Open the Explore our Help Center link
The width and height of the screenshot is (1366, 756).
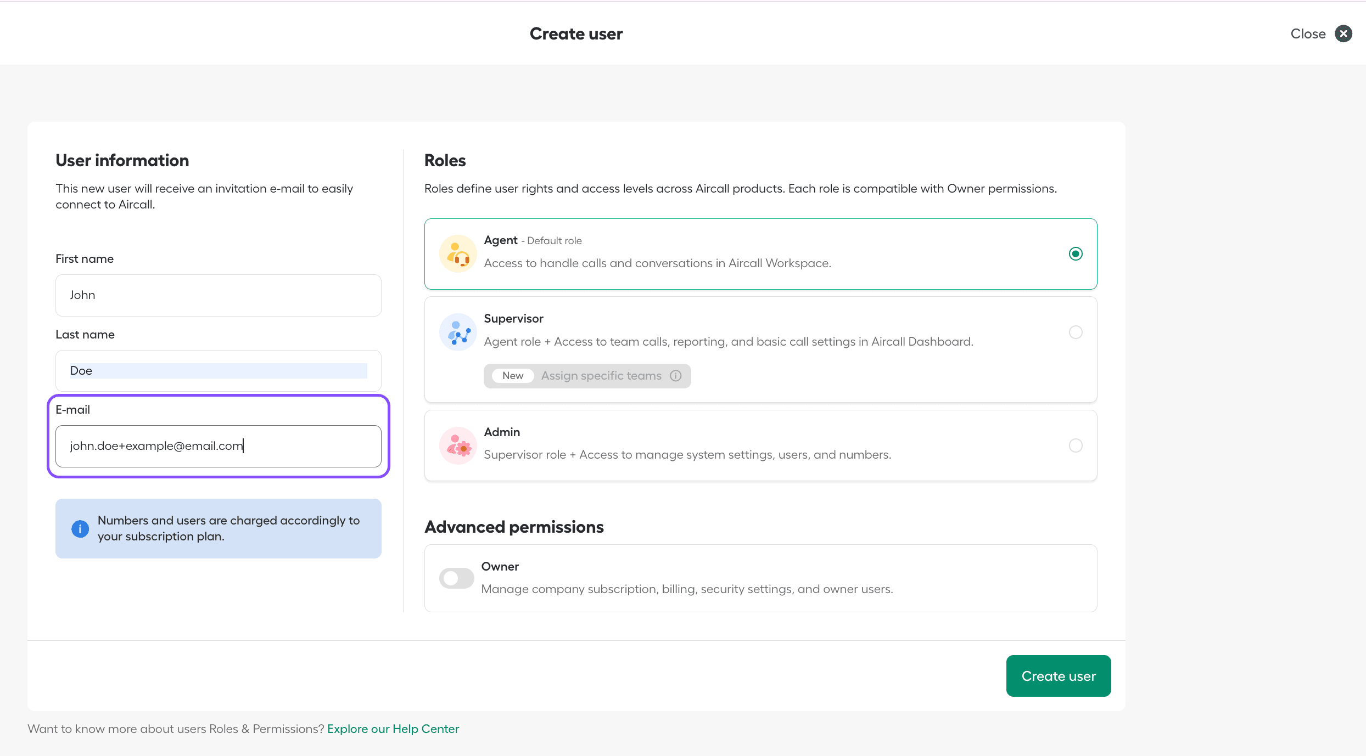[393, 729]
